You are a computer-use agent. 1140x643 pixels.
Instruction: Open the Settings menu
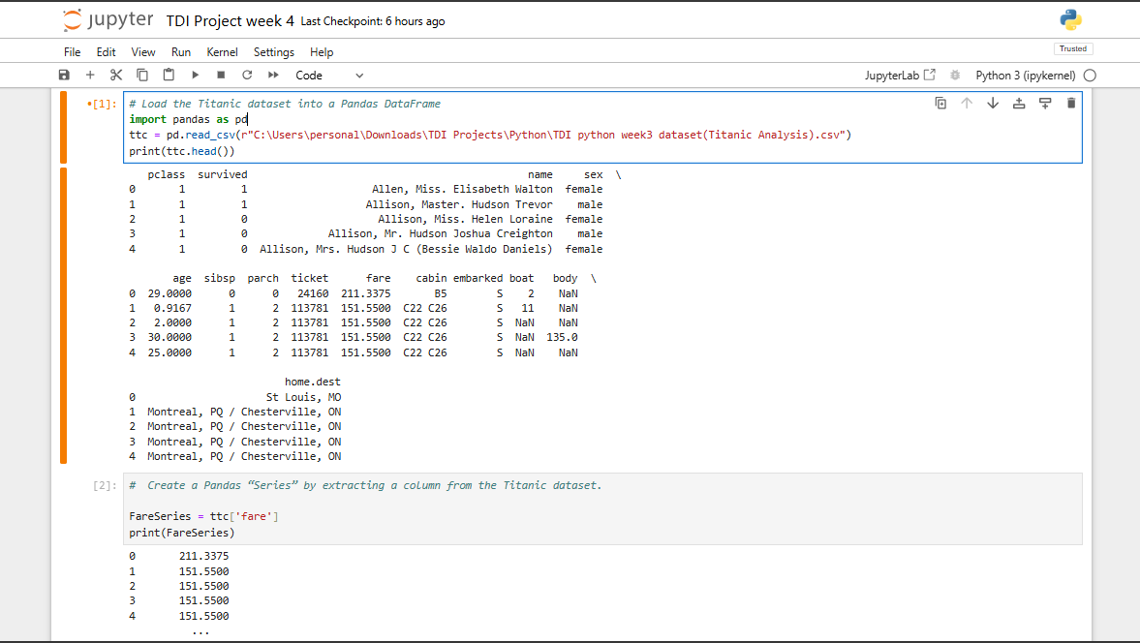[x=274, y=52]
